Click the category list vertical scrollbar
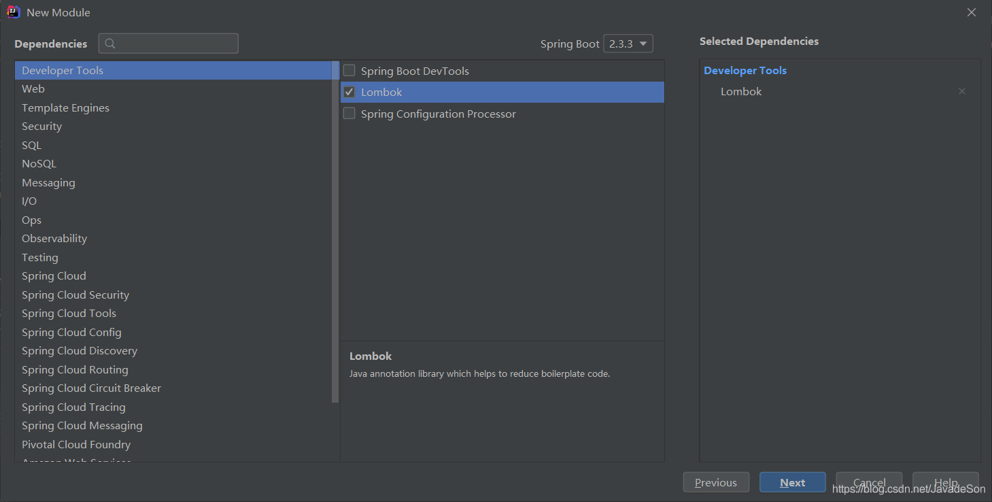 point(335,231)
